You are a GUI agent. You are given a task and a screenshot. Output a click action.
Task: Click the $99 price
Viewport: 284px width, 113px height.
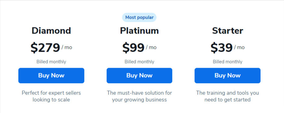tap(133, 48)
